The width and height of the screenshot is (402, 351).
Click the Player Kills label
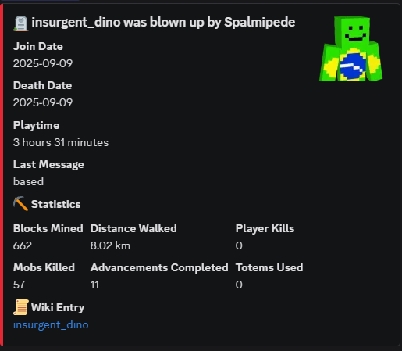click(265, 228)
